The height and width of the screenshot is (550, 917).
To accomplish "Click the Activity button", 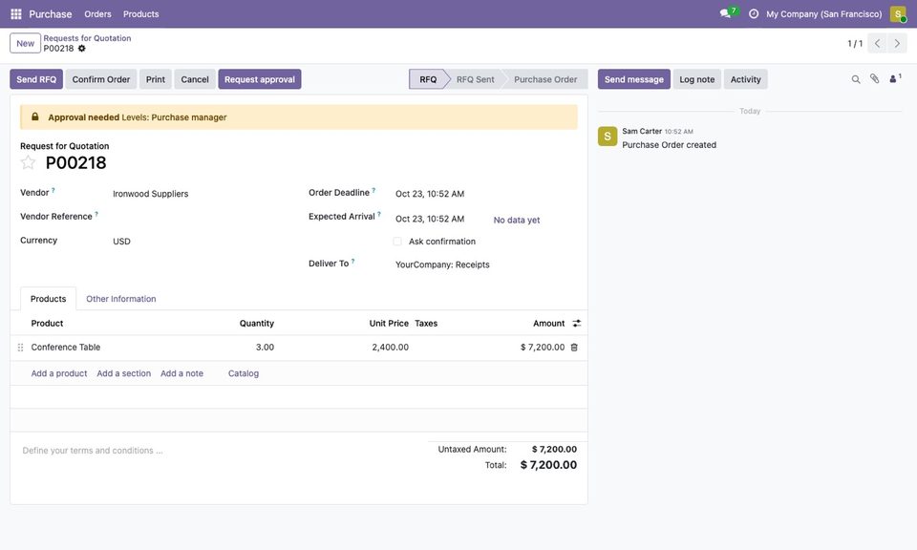I will coord(745,79).
